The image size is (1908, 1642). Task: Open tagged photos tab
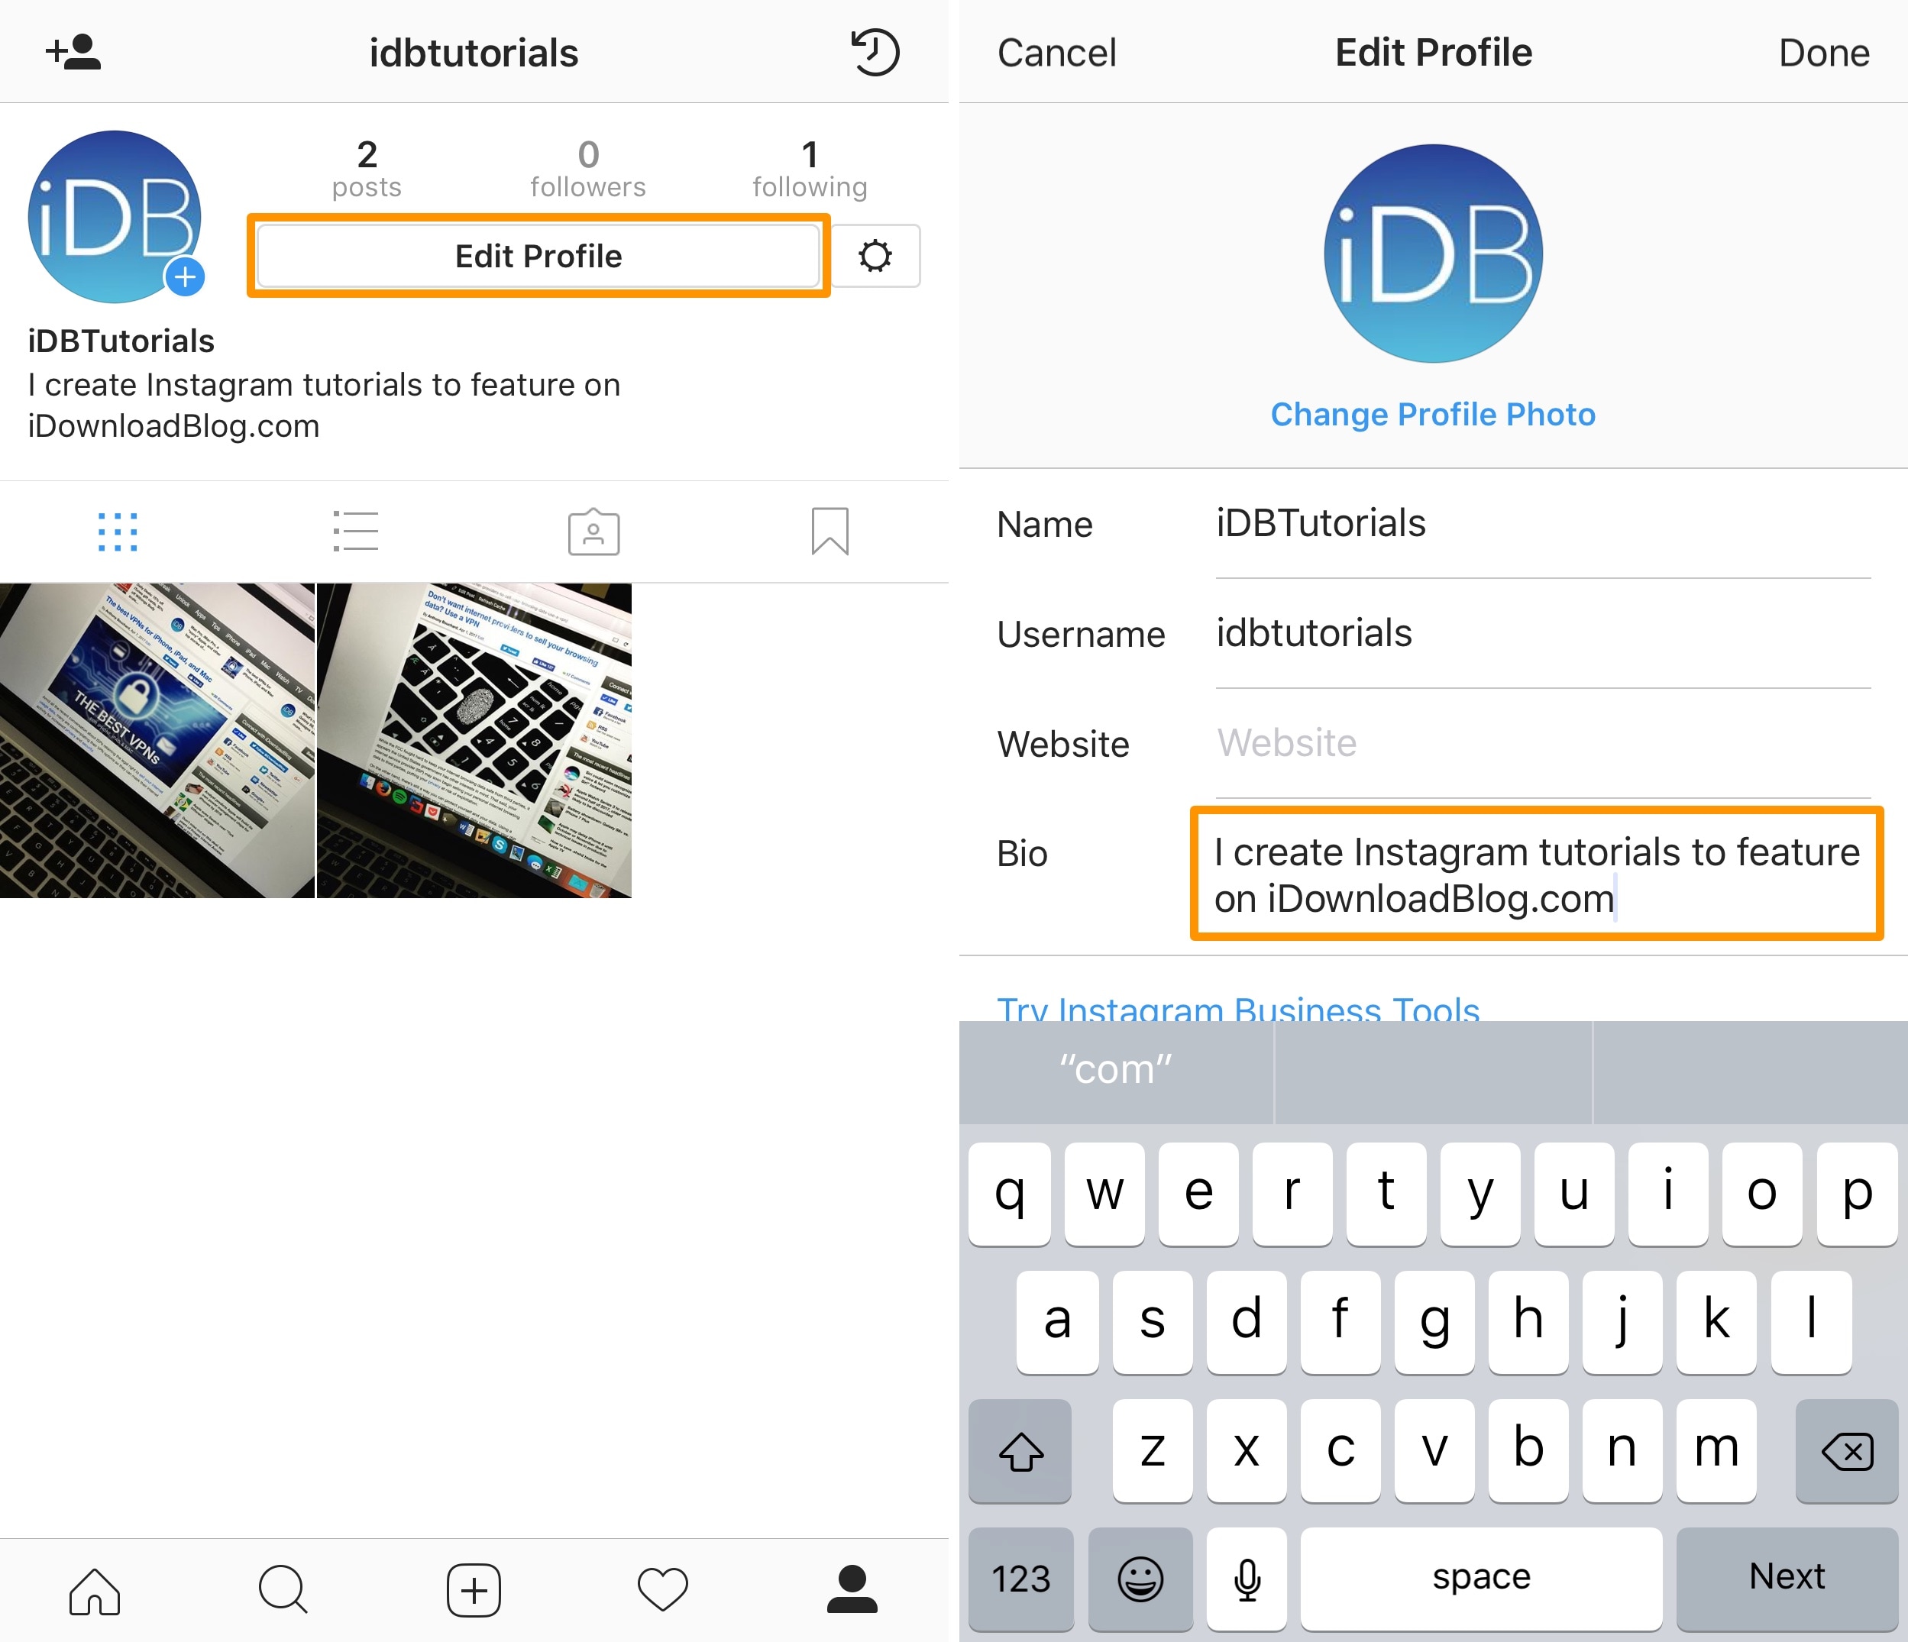(593, 532)
